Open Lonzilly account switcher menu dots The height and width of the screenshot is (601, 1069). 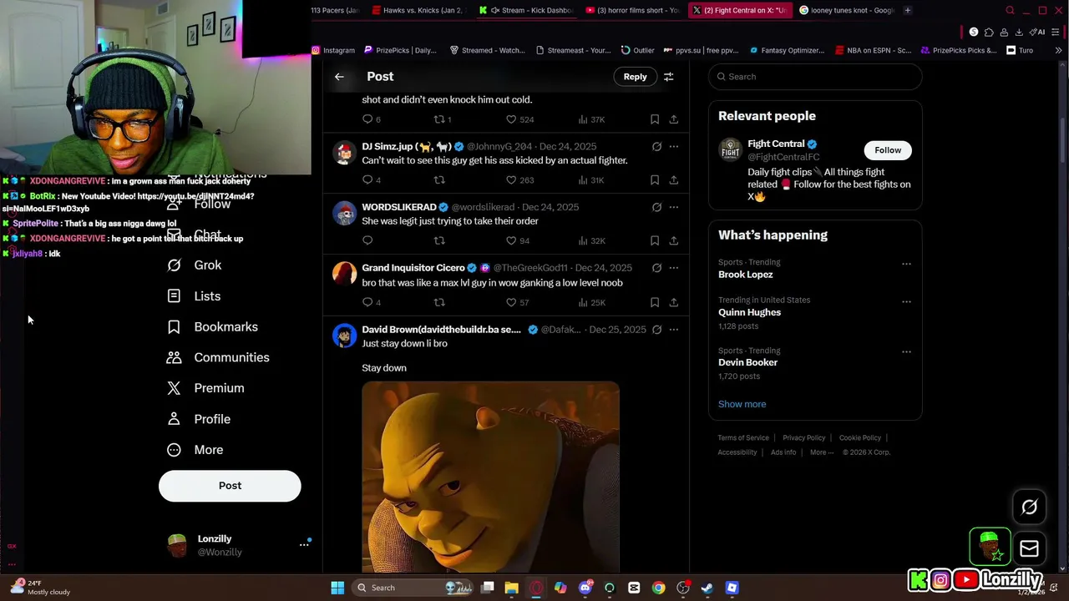click(x=304, y=544)
